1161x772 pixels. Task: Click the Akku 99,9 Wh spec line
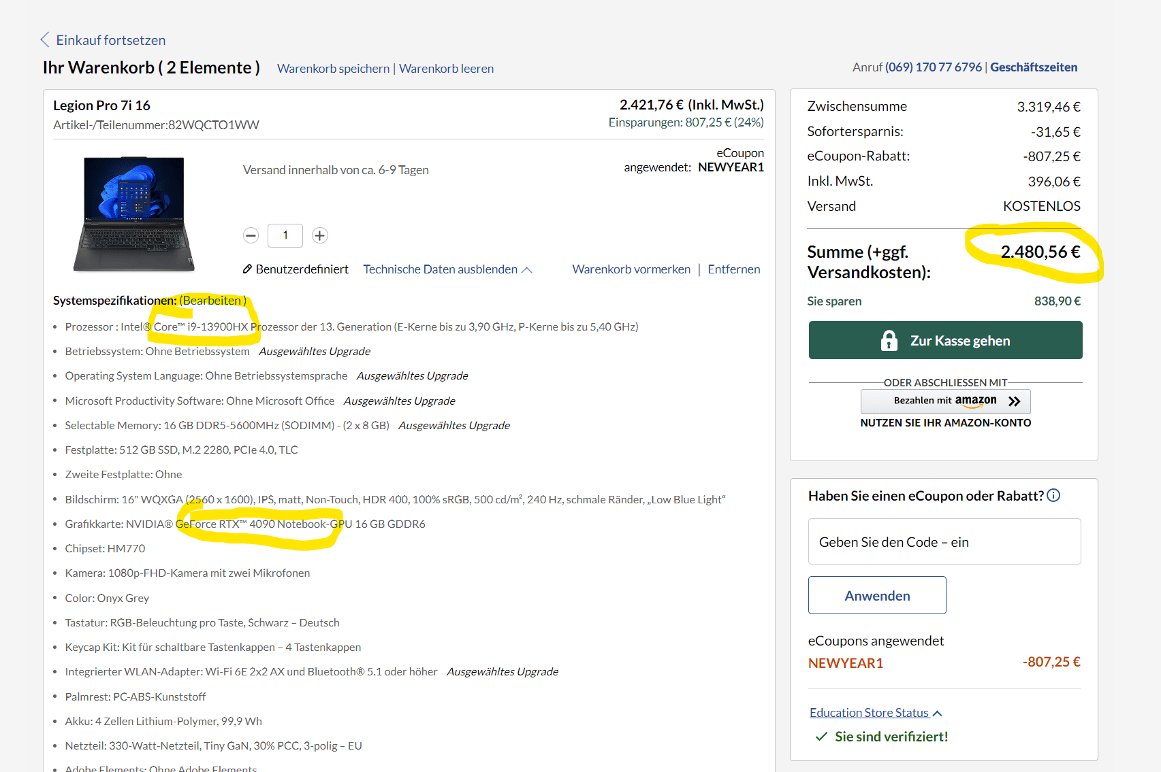click(163, 721)
